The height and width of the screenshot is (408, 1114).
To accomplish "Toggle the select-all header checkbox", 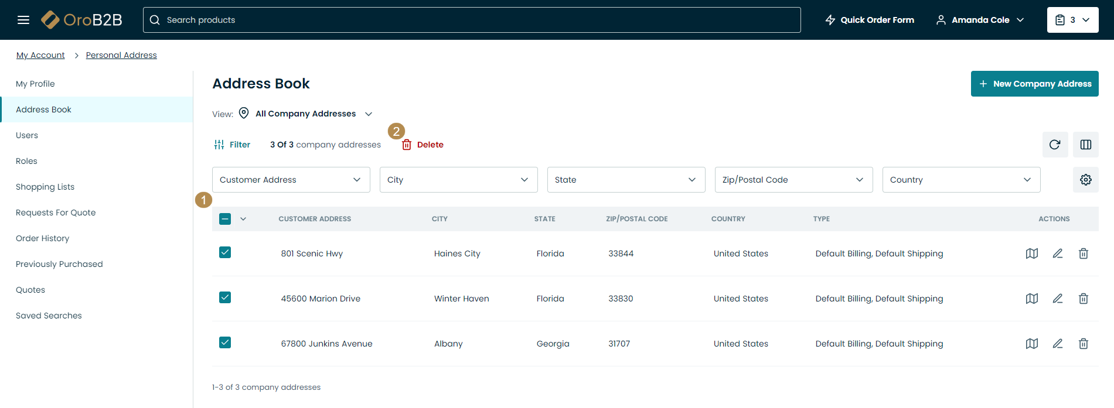I will 225,219.
